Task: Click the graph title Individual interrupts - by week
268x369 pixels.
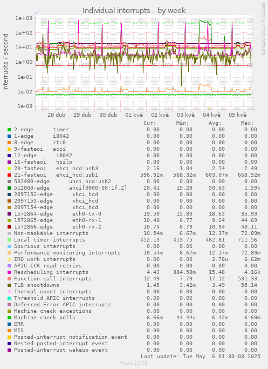Action: coord(134,11)
